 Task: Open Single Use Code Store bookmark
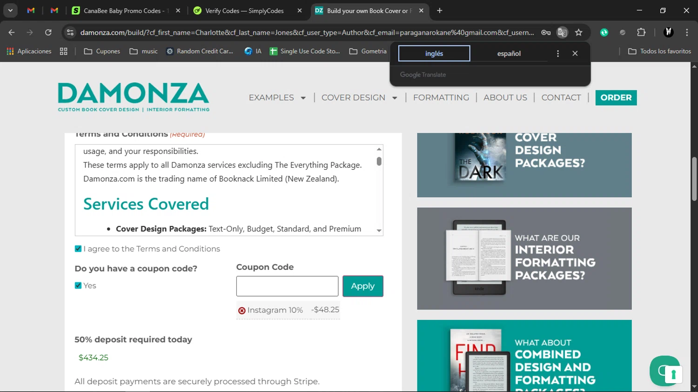tap(305, 51)
